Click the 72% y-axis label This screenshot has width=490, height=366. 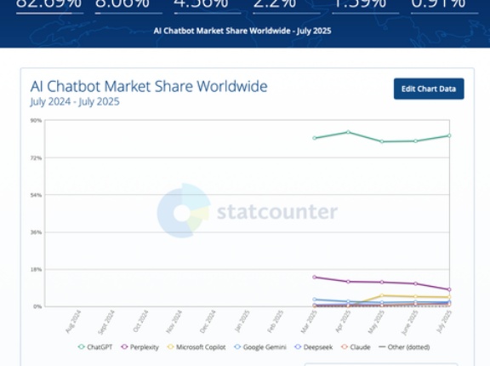37,157
